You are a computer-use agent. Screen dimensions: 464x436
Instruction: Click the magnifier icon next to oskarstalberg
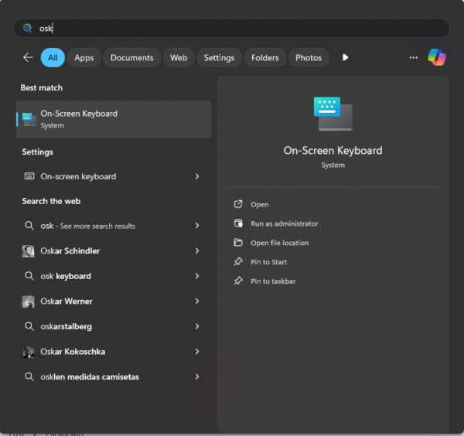29,326
